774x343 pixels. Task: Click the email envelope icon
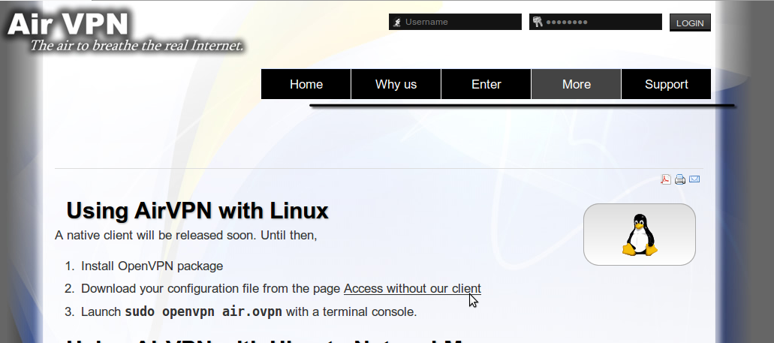click(x=694, y=179)
